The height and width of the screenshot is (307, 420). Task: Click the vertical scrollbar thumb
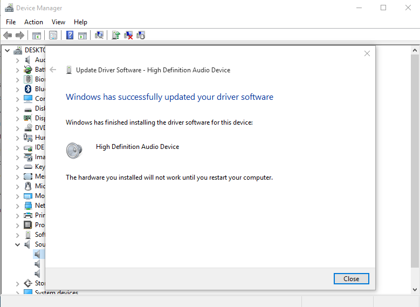[415, 161]
